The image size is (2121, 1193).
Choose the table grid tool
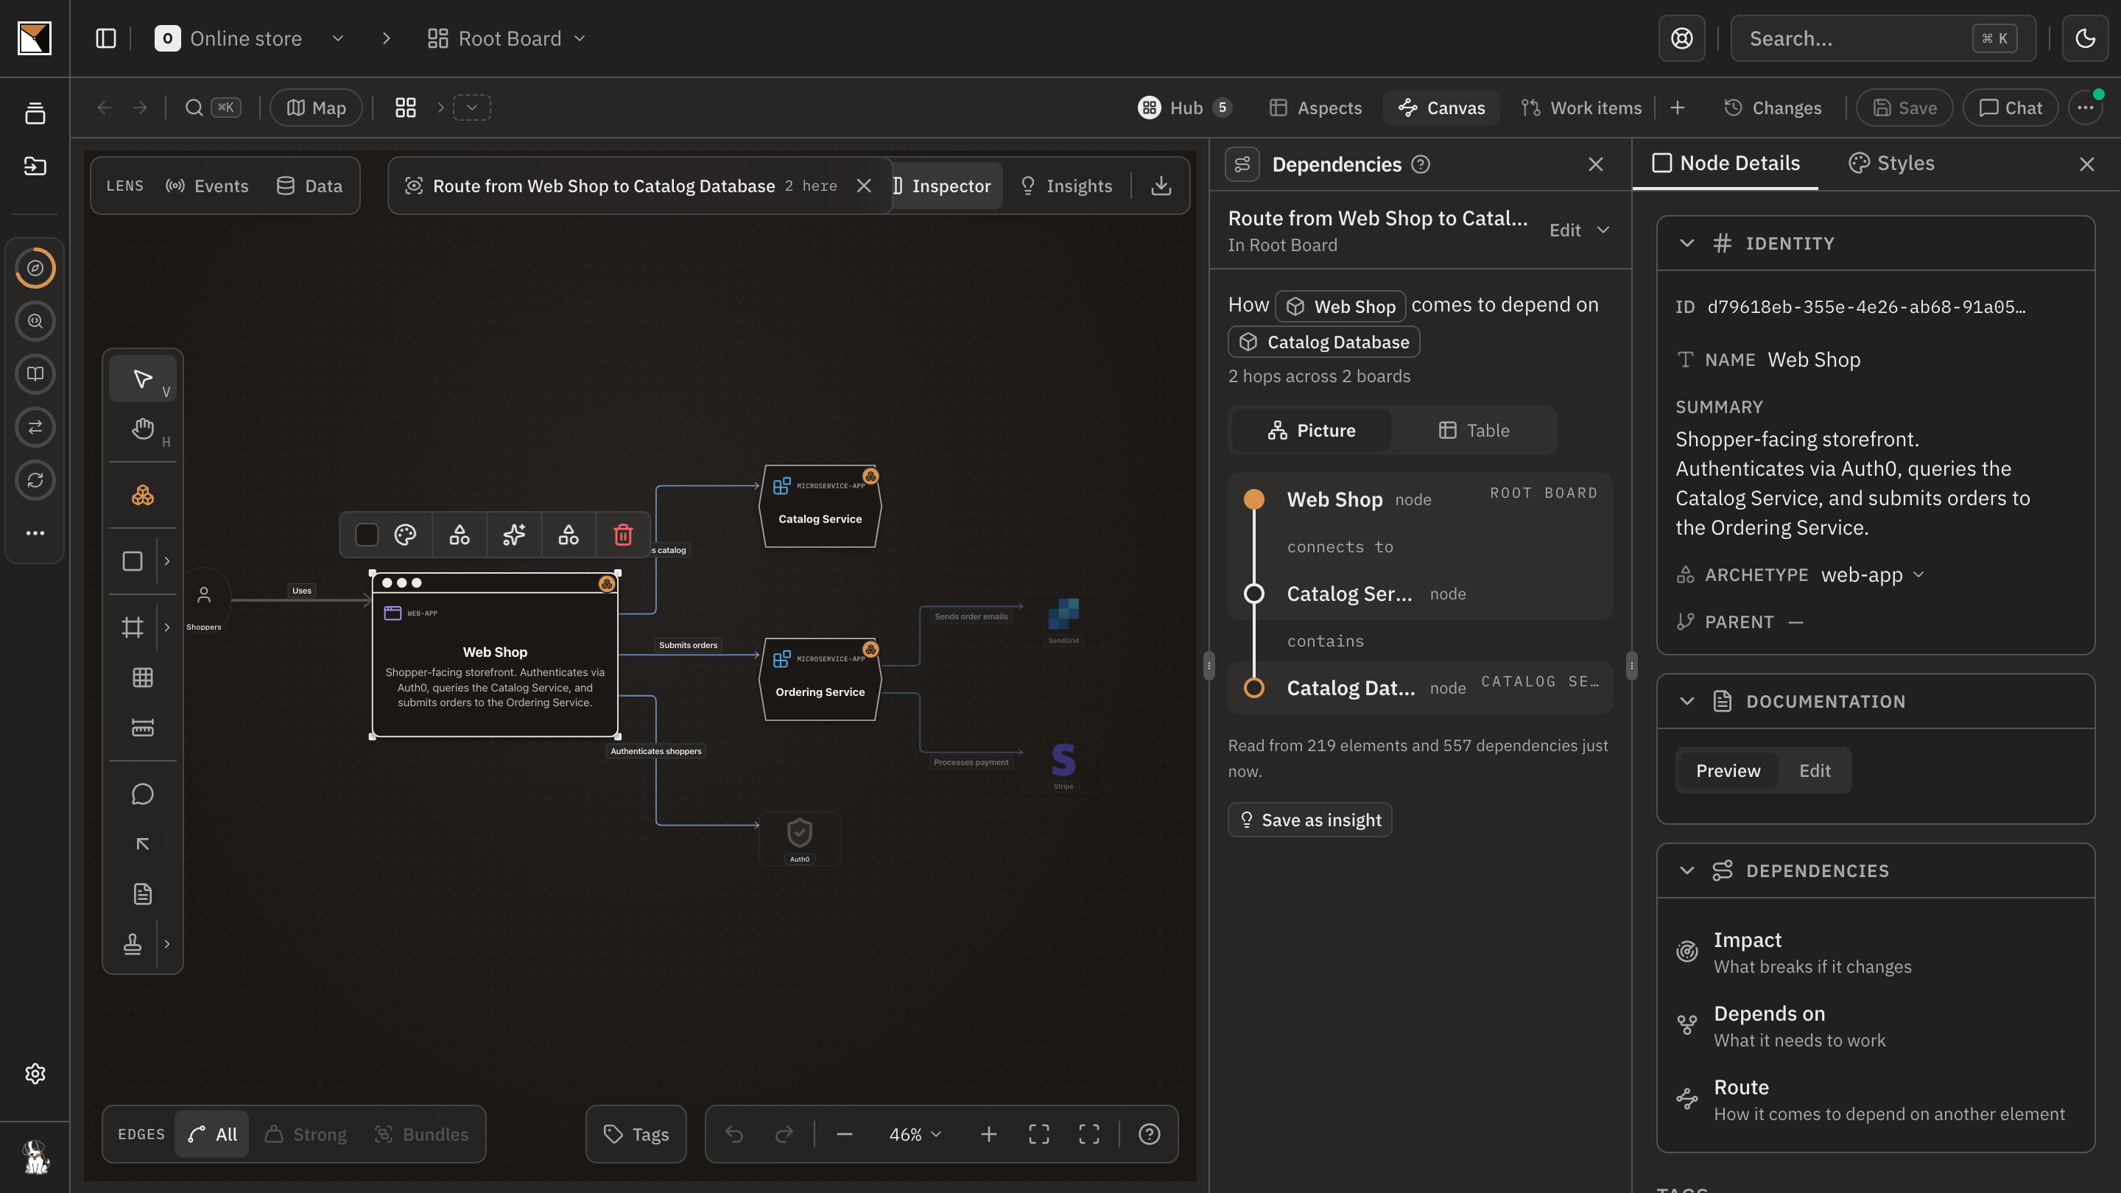click(142, 677)
